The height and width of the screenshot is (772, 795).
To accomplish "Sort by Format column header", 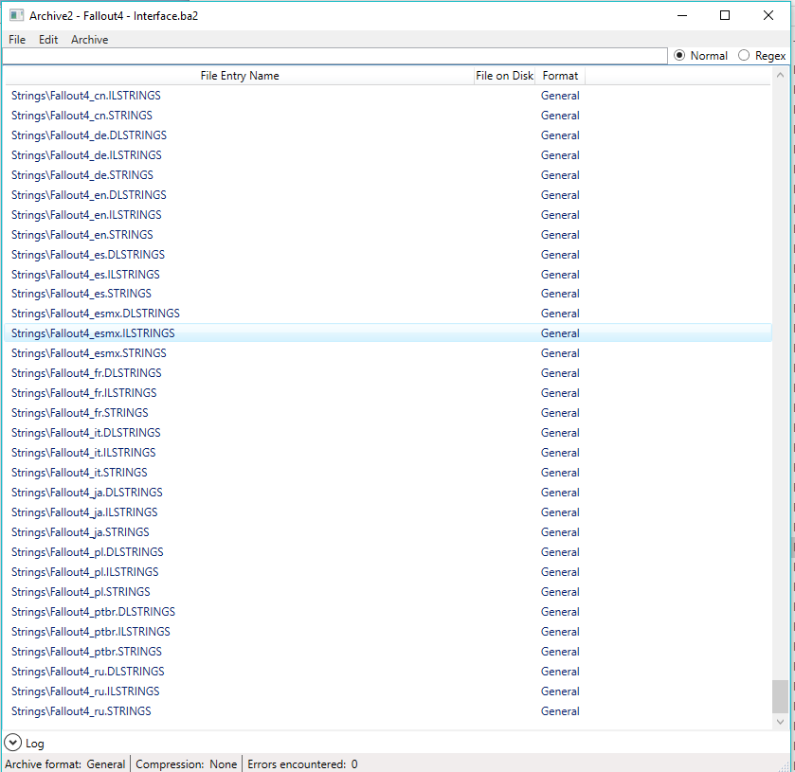I will 560,76.
